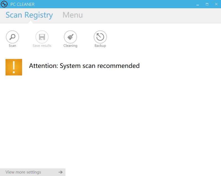Click View more settings button
Viewport: 221px width, 176px height.
(33, 172)
